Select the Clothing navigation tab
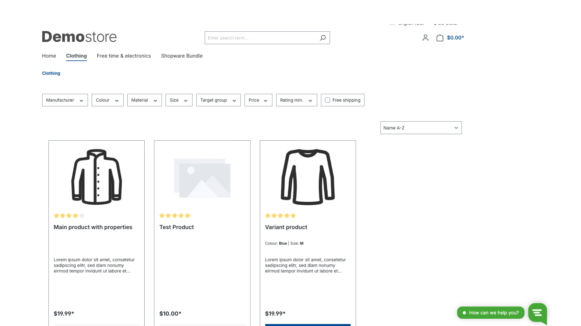The image size is (581, 326). coord(76,56)
